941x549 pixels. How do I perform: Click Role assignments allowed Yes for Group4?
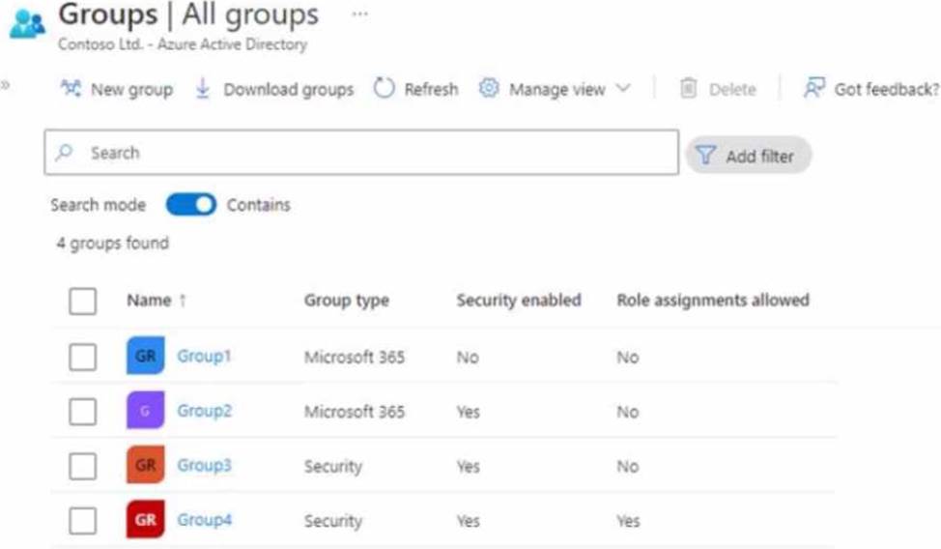(x=628, y=521)
